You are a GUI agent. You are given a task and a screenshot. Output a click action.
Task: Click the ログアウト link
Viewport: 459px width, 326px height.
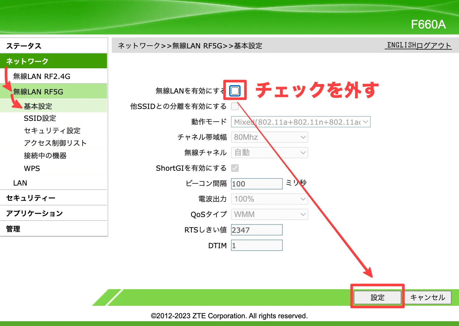(x=434, y=45)
